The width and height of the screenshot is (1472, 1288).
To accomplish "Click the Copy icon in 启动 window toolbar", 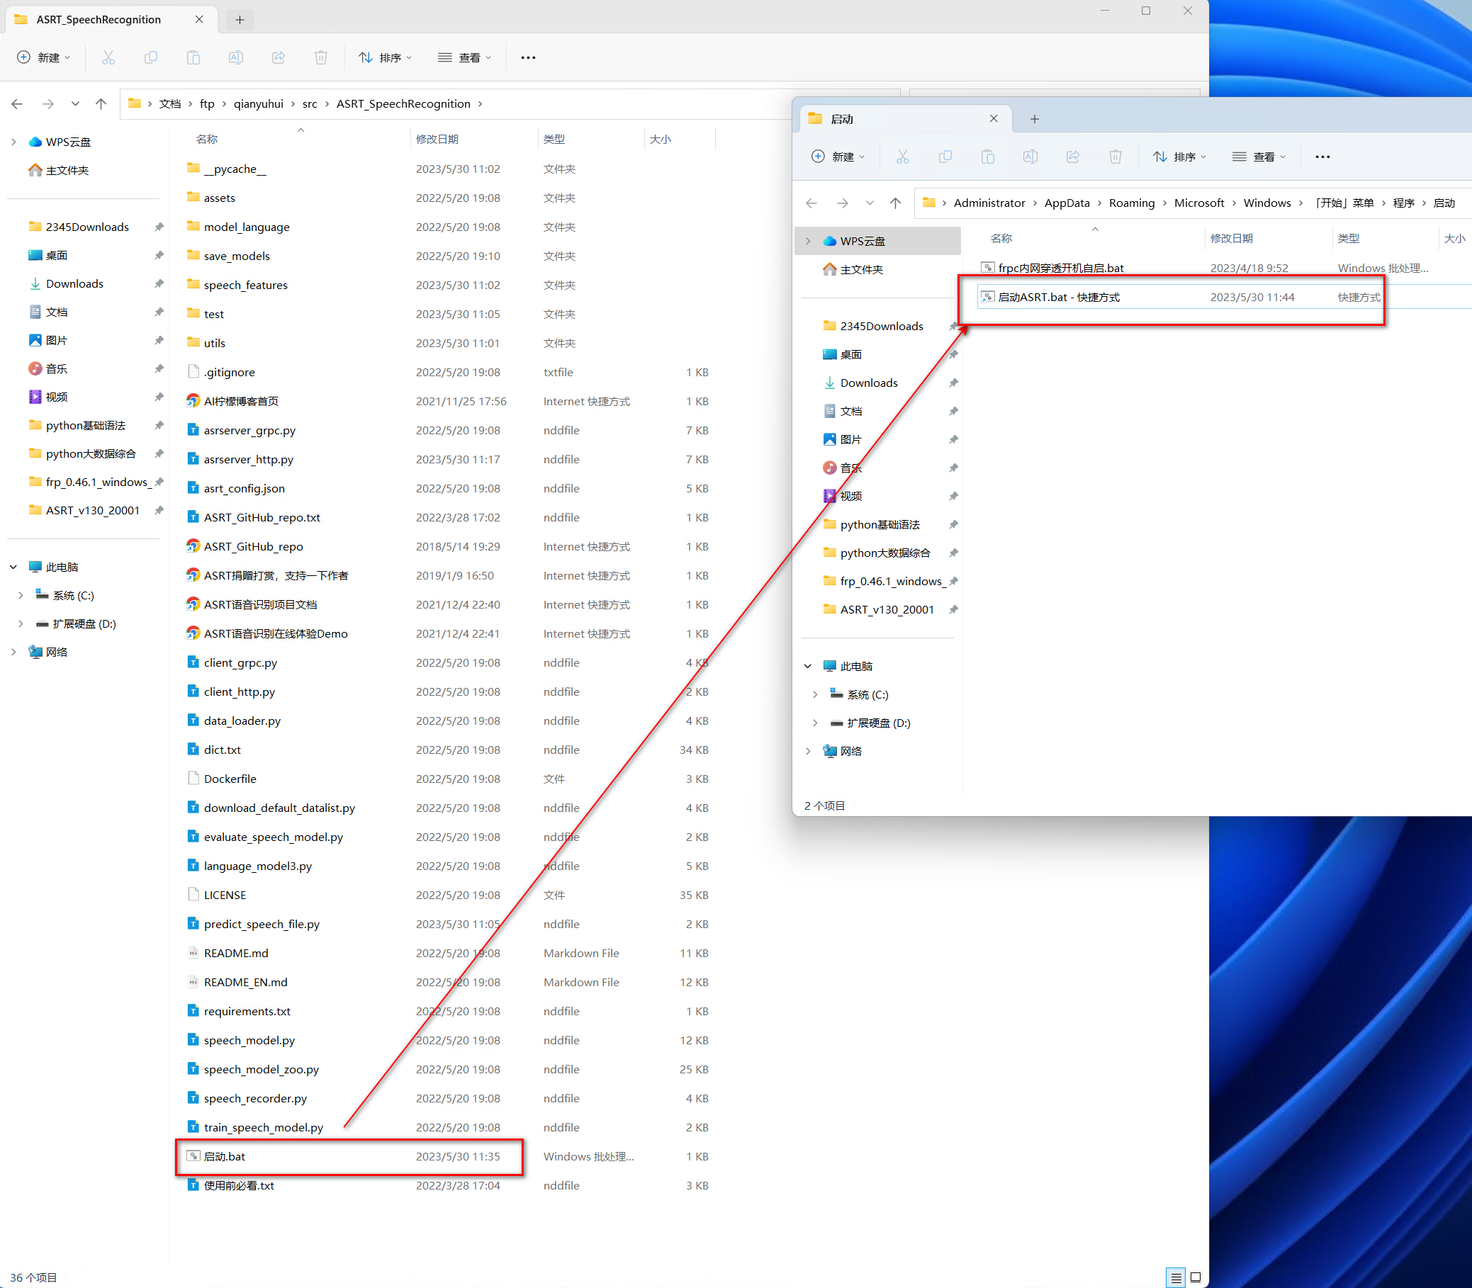I will 945,157.
